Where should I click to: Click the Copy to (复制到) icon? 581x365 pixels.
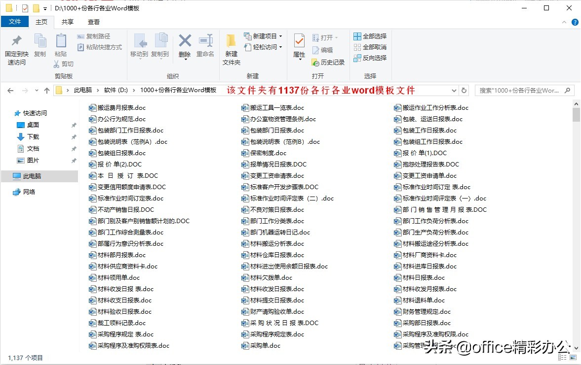click(160, 41)
